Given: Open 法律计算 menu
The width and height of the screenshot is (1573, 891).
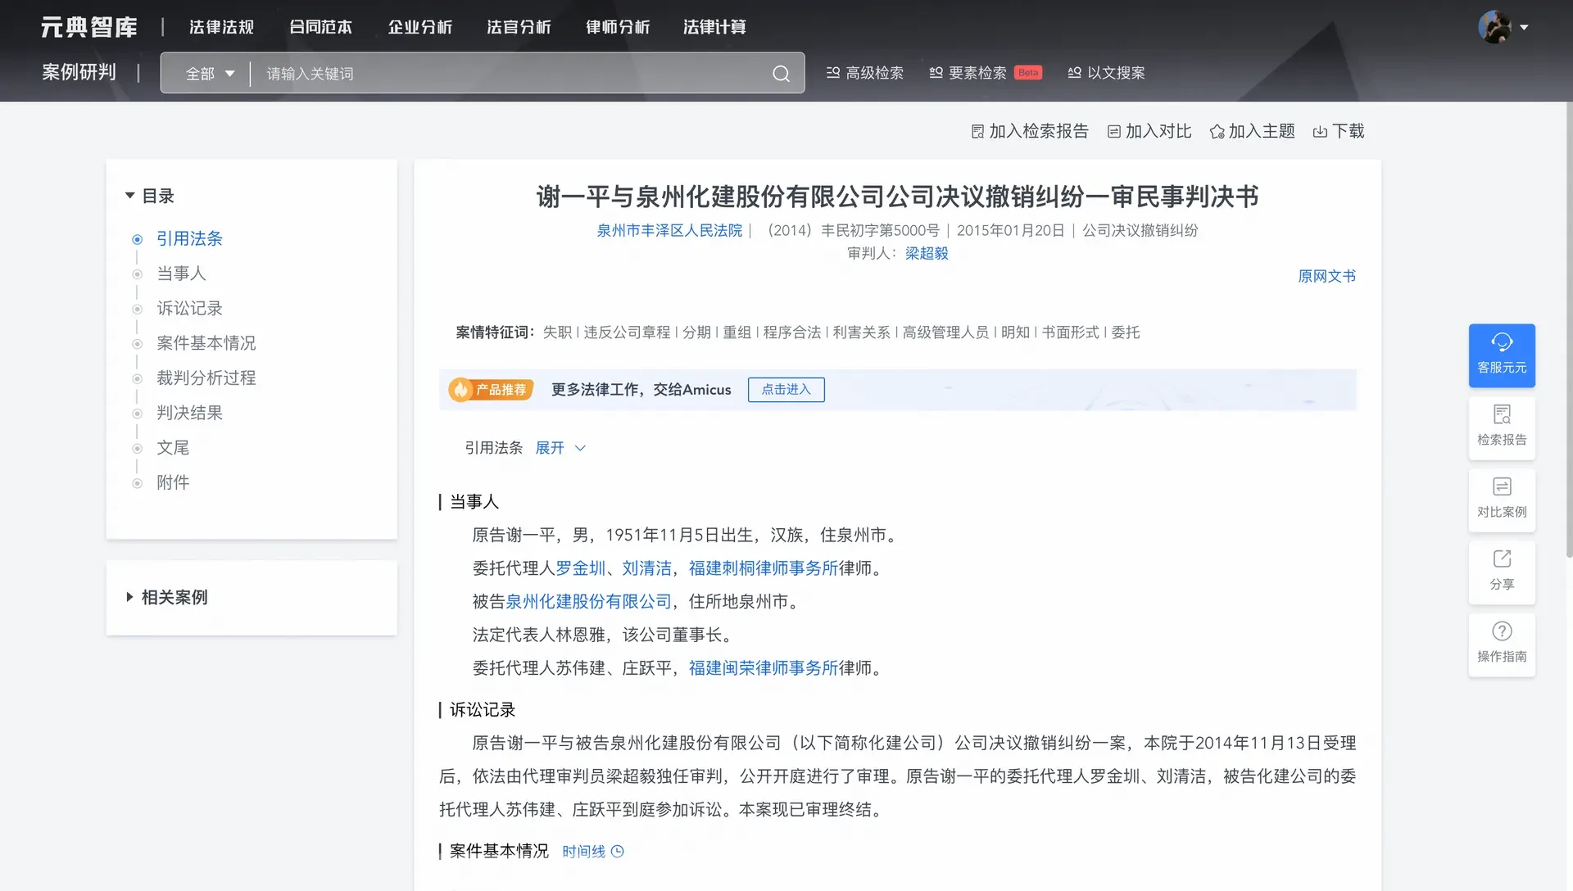Looking at the screenshot, I should click(714, 27).
